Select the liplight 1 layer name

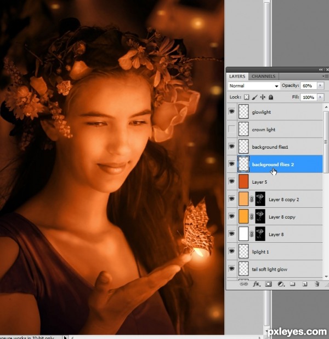click(260, 252)
